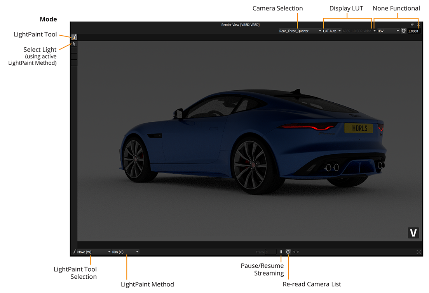
Task: Select the Select Light arrow tool
Action: (74, 43)
